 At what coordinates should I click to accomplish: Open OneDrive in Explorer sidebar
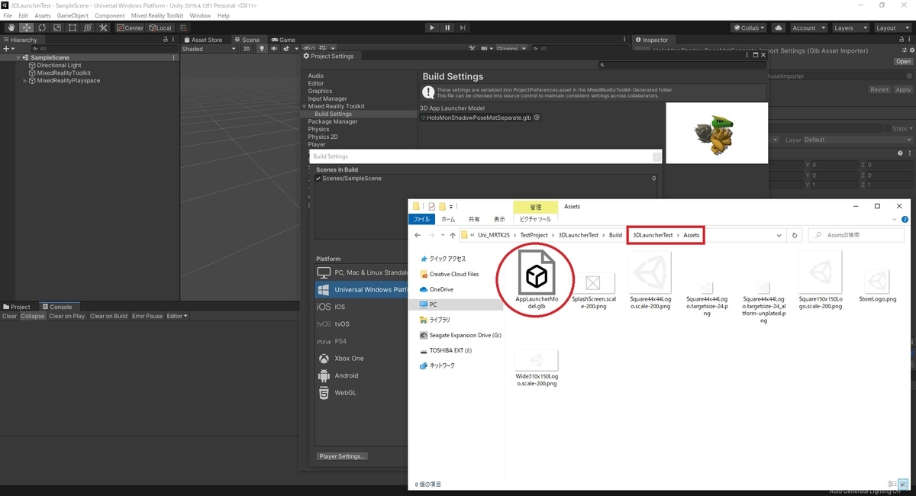tap(441, 289)
